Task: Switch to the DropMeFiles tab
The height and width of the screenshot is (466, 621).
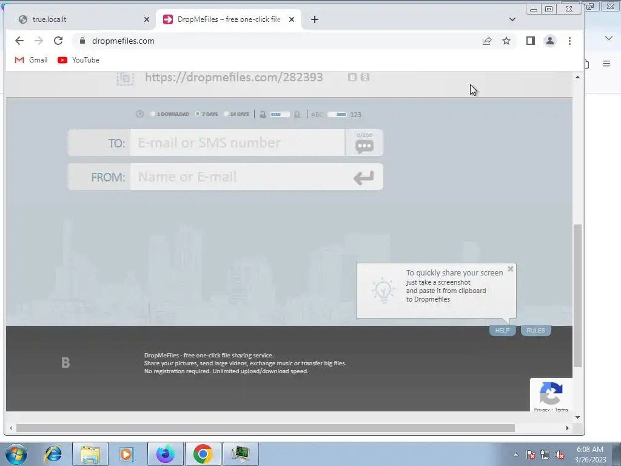Action: [x=228, y=19]
